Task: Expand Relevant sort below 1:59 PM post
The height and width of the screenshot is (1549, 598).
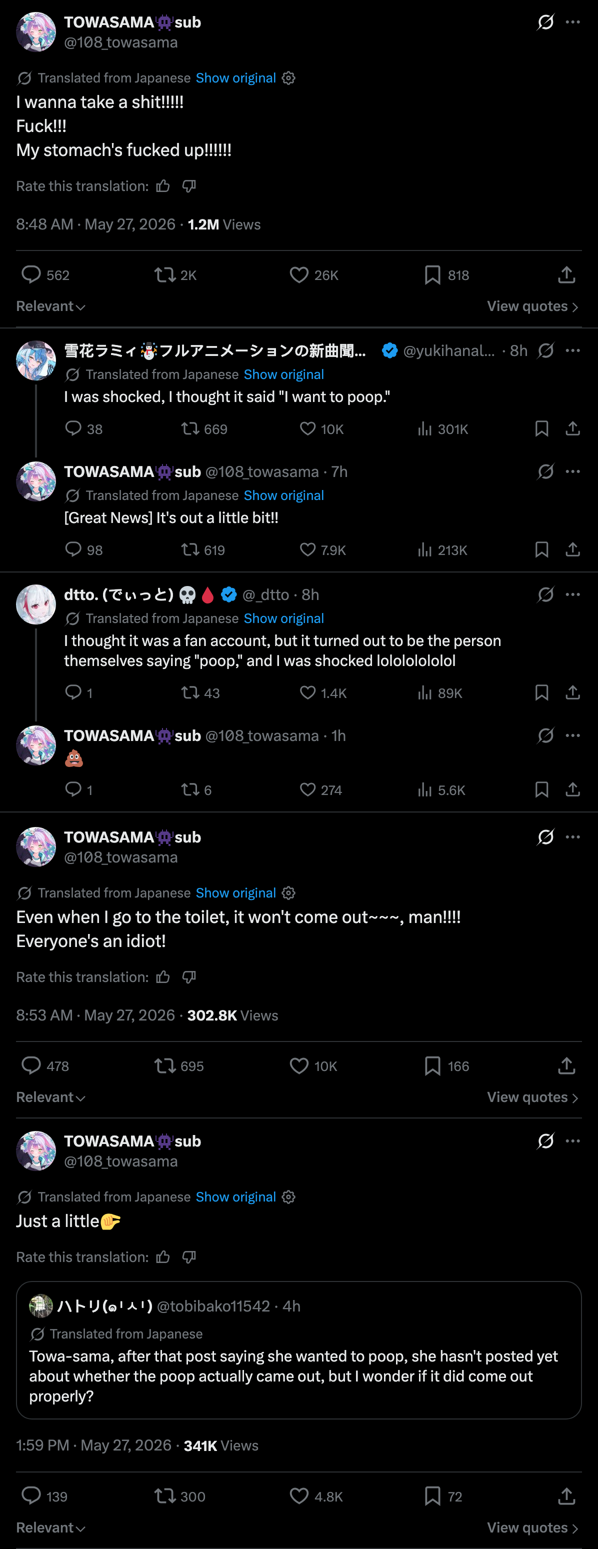Action: (x=50, y=1527)
